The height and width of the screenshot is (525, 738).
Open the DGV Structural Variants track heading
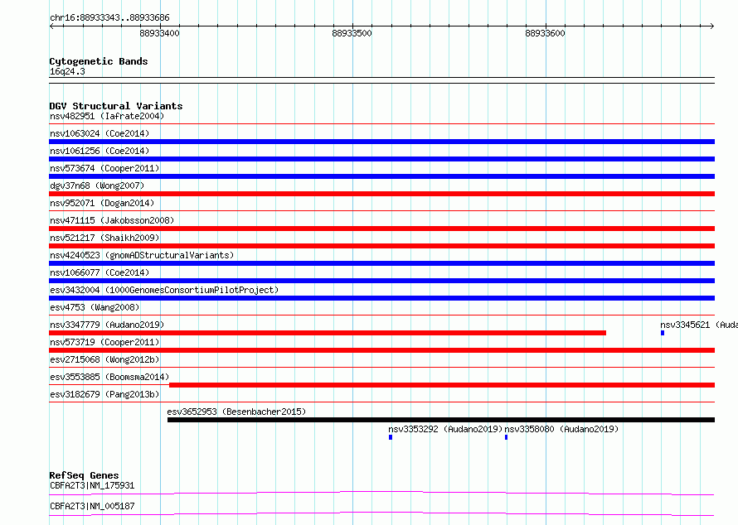pyautogui.click(x=116, y=106)
